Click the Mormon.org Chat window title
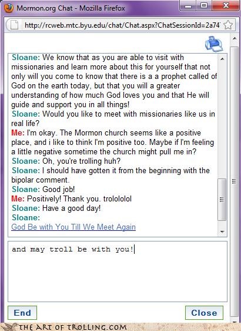 point(71,8)
